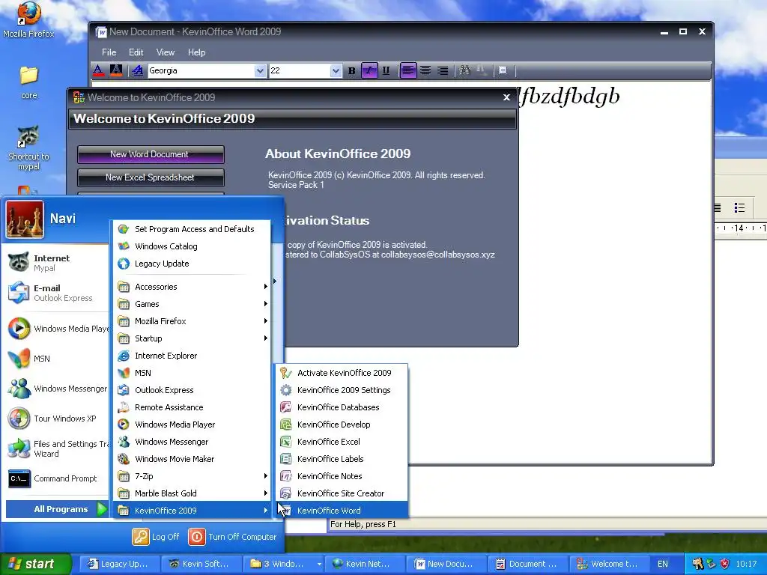Screen dimensions: 767x575
Task: Click the Turn Off Computer button
Action: (x=233, y=537)
